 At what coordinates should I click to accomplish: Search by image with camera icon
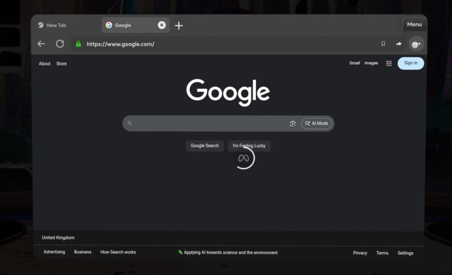tap(293, 123)
